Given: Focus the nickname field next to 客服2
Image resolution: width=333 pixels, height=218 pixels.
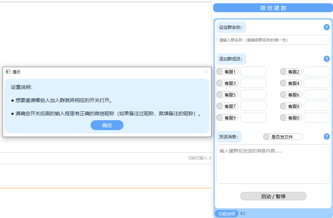Looking at the screenshot, I should point(317,71).
